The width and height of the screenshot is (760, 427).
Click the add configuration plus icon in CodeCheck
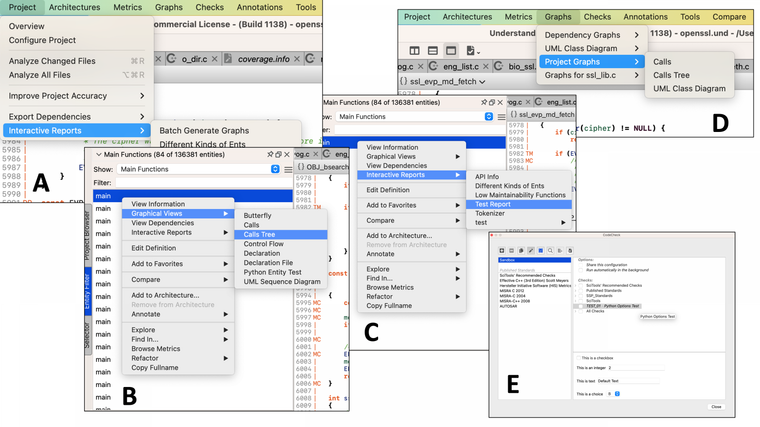(x=502, y=251)
